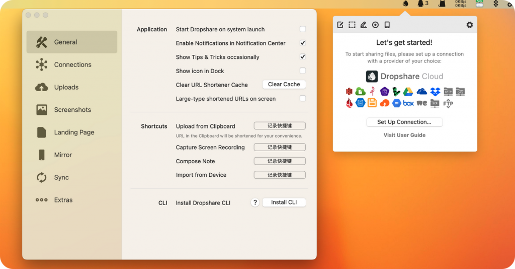Open the General preferences section
Screen dimensions: 515x269
[71, 42]
